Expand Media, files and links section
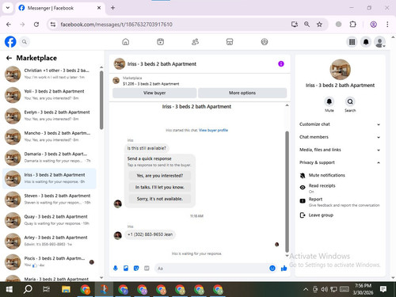This screenshot has width=396, height=297. (x=340, y=150)
